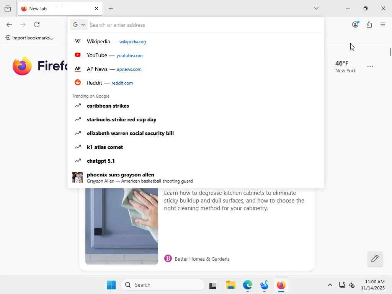Open the clock showing 11:00 AM
The image size is (392, 294).
coord(373,285)
